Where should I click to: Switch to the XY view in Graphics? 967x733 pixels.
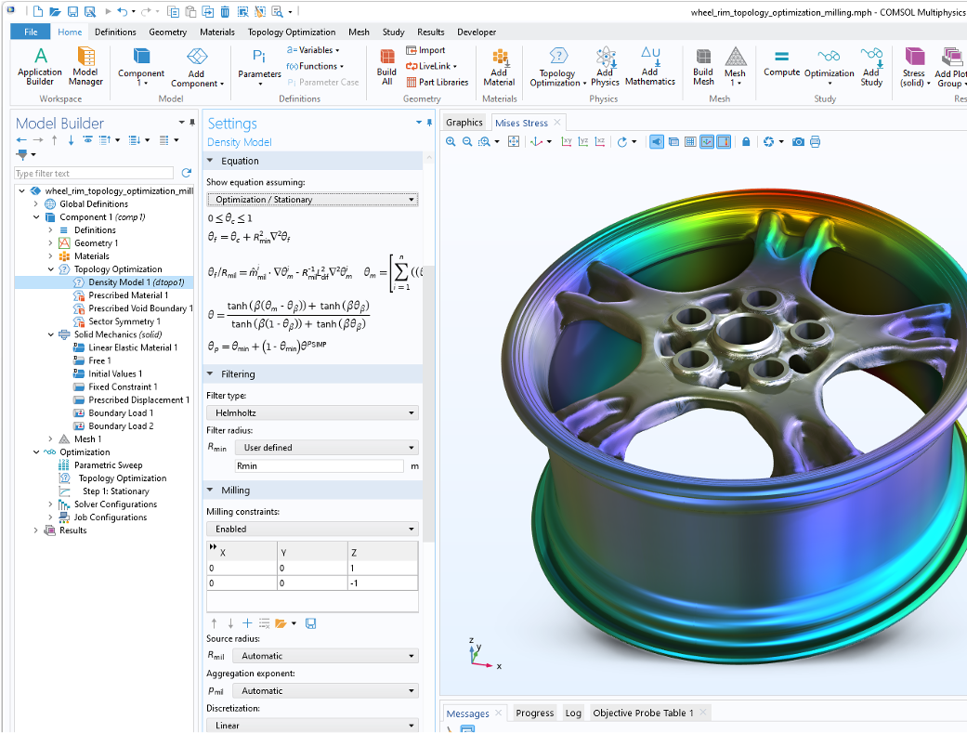point(565,142)
